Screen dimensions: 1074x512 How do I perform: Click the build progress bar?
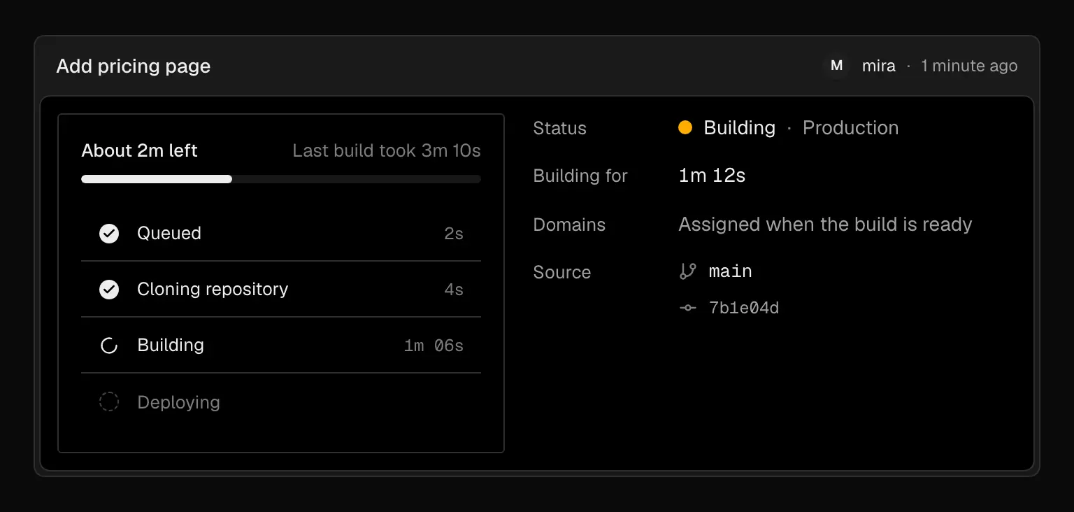point(281,179)
